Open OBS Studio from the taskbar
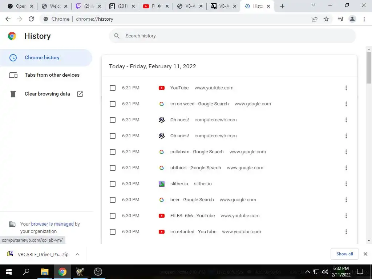Screen dimensions: 372x279 (x=98, y=272)
